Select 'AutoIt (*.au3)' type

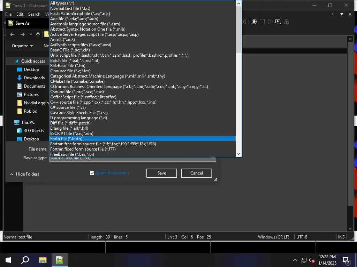tap(143, 40)
